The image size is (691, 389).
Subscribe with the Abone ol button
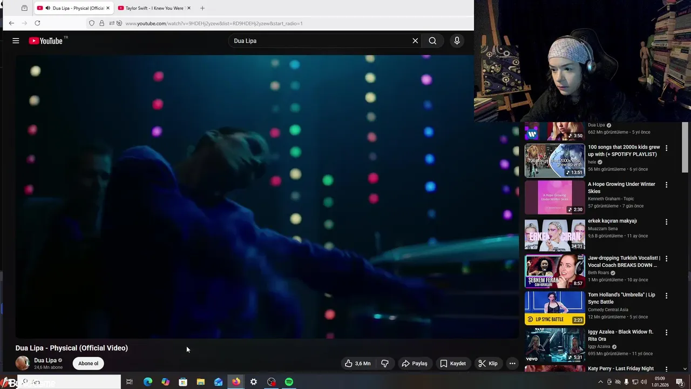click(x=88, y=364)
